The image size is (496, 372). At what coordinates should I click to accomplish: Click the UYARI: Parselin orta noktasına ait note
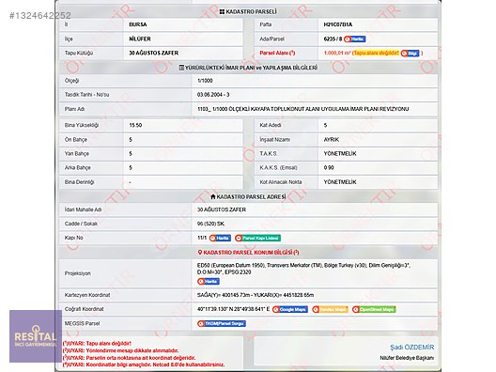(129, 358)
